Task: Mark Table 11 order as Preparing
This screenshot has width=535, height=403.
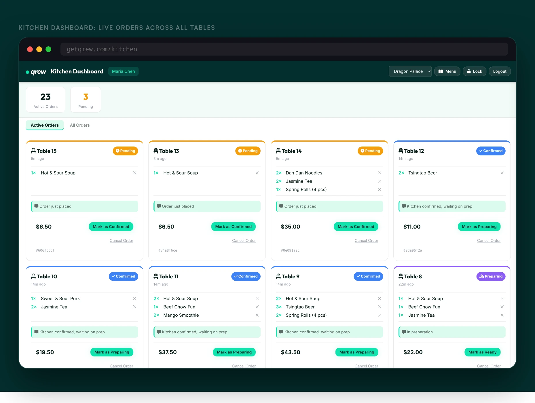Action: click(234, 352)
